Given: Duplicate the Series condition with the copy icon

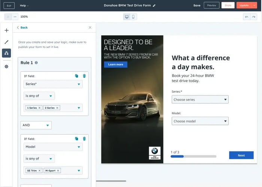Looking at the screenshot, I should coord(76,76).
